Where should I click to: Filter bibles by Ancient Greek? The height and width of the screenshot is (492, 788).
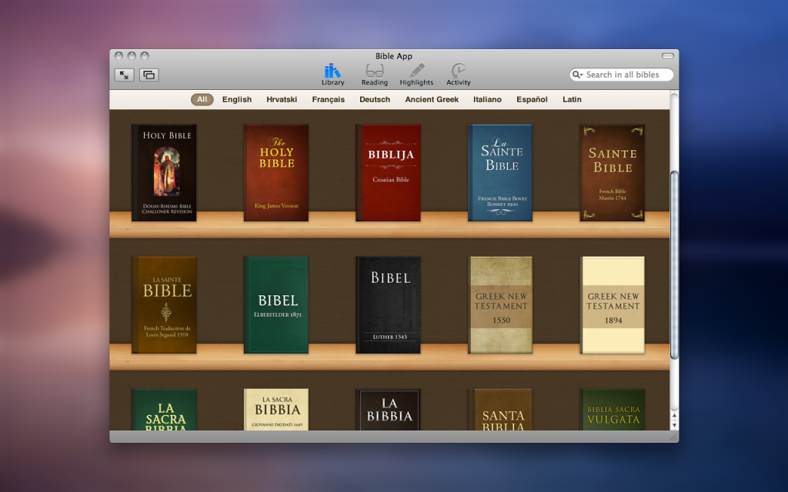click(x=432, y=99)
